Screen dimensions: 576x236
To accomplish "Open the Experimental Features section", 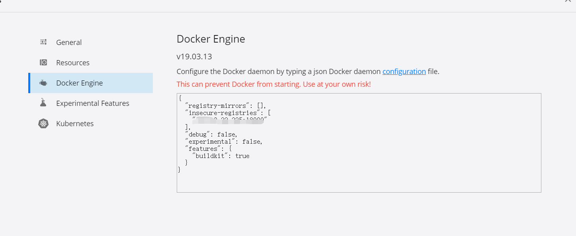I will [x=92, y=103].
